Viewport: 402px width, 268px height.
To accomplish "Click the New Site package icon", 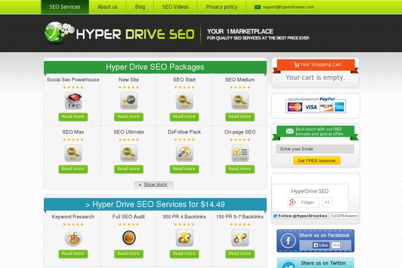I will coord(129,100).
